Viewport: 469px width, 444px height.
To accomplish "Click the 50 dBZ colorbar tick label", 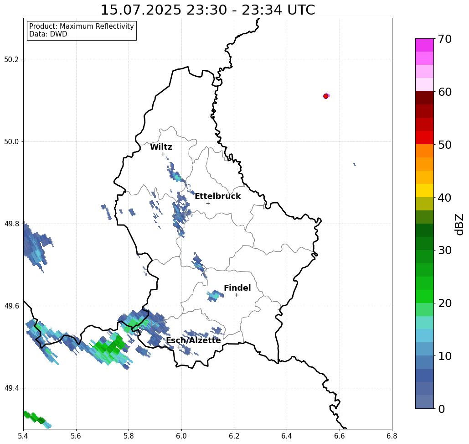I will [445, 145].
